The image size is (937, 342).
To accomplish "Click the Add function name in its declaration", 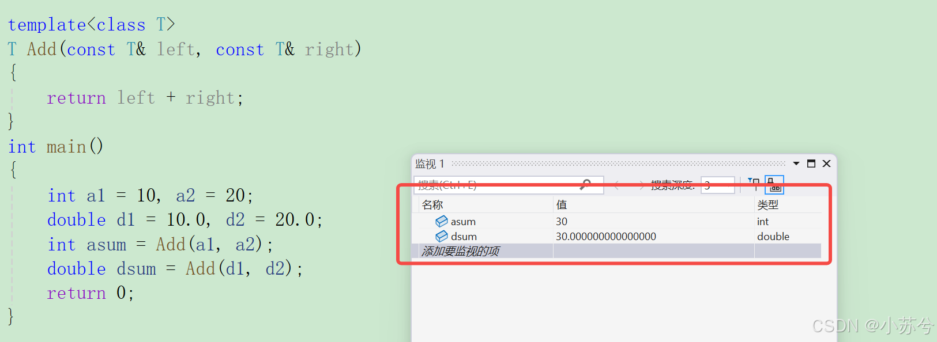I will point(42,49).
